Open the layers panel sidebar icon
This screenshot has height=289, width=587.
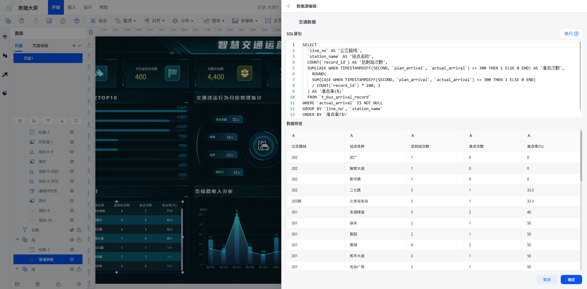point(5,37)
